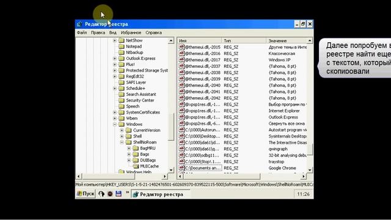Sort values by the Значение column header

pyautogui.click(x=287, y=40)
